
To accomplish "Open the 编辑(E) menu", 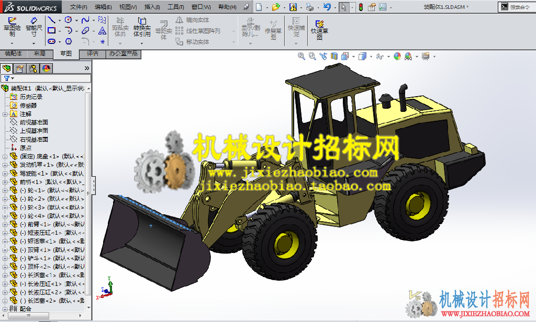I will click(103, 7).
